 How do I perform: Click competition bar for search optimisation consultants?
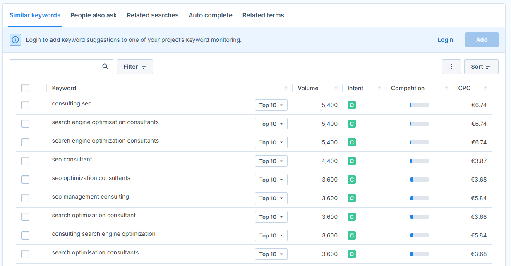coord(420,254)
